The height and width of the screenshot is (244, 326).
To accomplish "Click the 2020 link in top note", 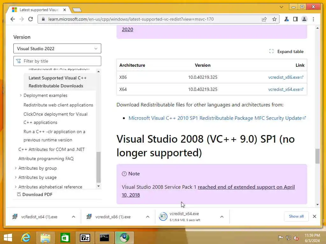I will 127,30.
